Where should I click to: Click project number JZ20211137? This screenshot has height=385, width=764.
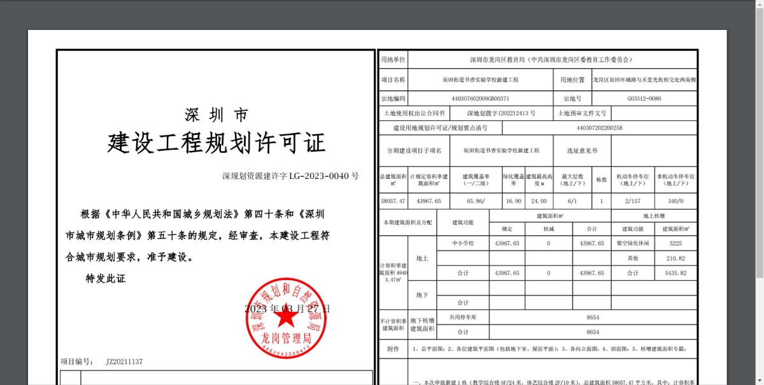(x=124, y=361)
